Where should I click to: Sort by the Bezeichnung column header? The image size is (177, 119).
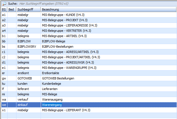[x=109, y=9]
